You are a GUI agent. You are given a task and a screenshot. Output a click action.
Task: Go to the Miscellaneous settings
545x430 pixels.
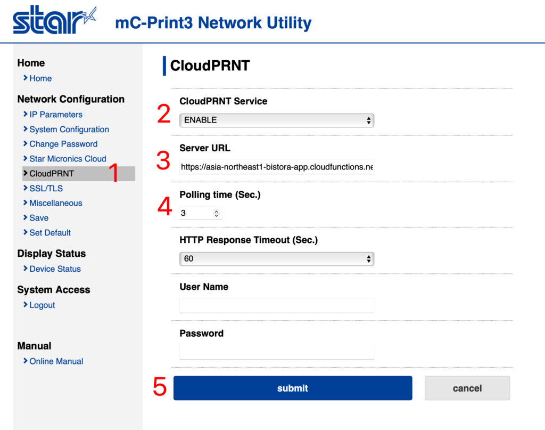coord(56,203)
